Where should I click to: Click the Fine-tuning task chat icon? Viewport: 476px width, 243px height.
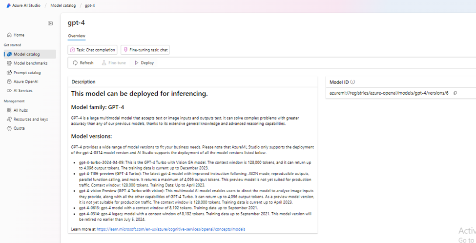pos(125,50)
